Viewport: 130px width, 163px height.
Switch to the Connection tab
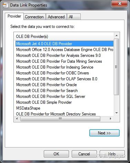34,17
